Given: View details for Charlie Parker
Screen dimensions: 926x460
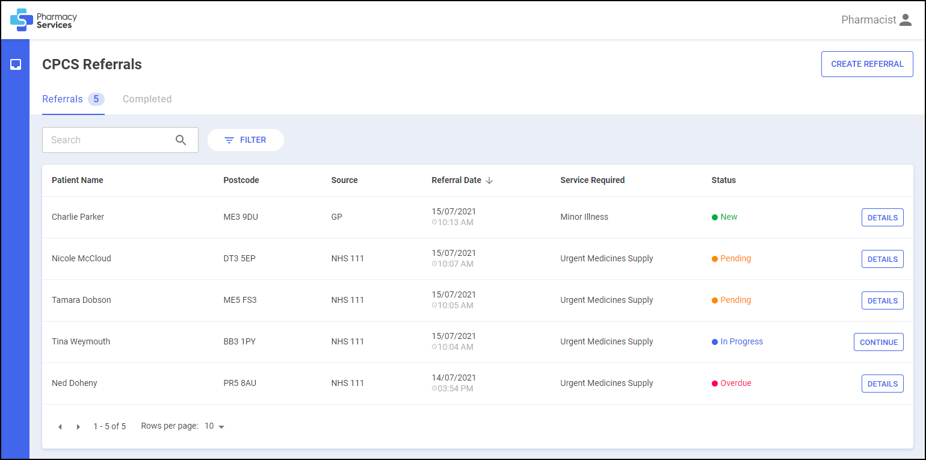Looking at the screenshot, I should coord(882,218).
